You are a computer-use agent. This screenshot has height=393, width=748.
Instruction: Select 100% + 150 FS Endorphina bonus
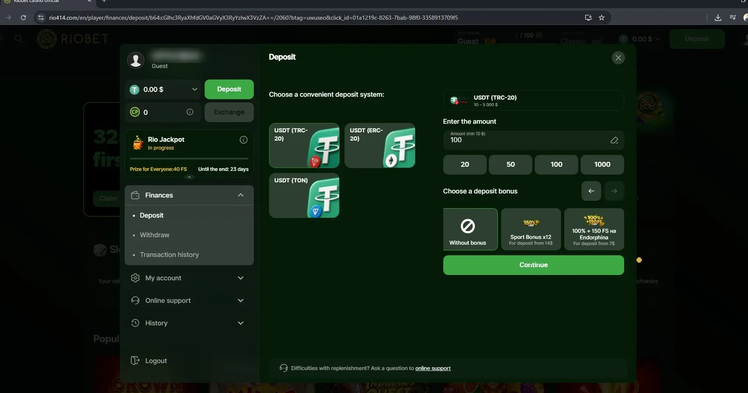594,229
